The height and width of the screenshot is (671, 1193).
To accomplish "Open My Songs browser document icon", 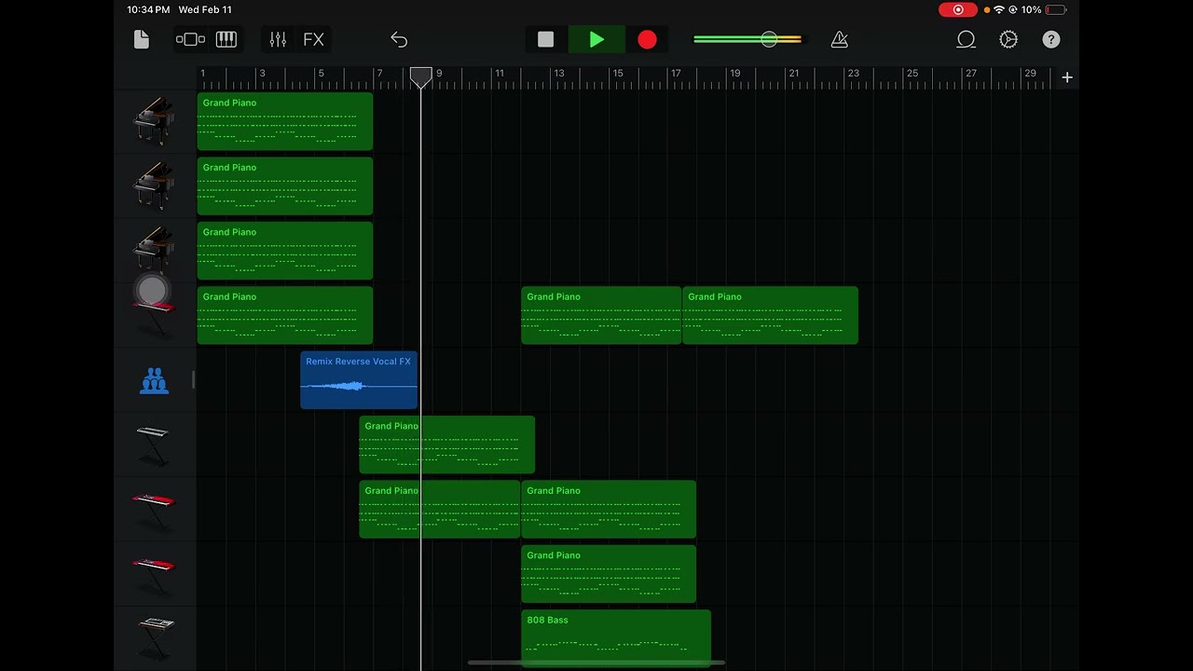I will point(142,39).
